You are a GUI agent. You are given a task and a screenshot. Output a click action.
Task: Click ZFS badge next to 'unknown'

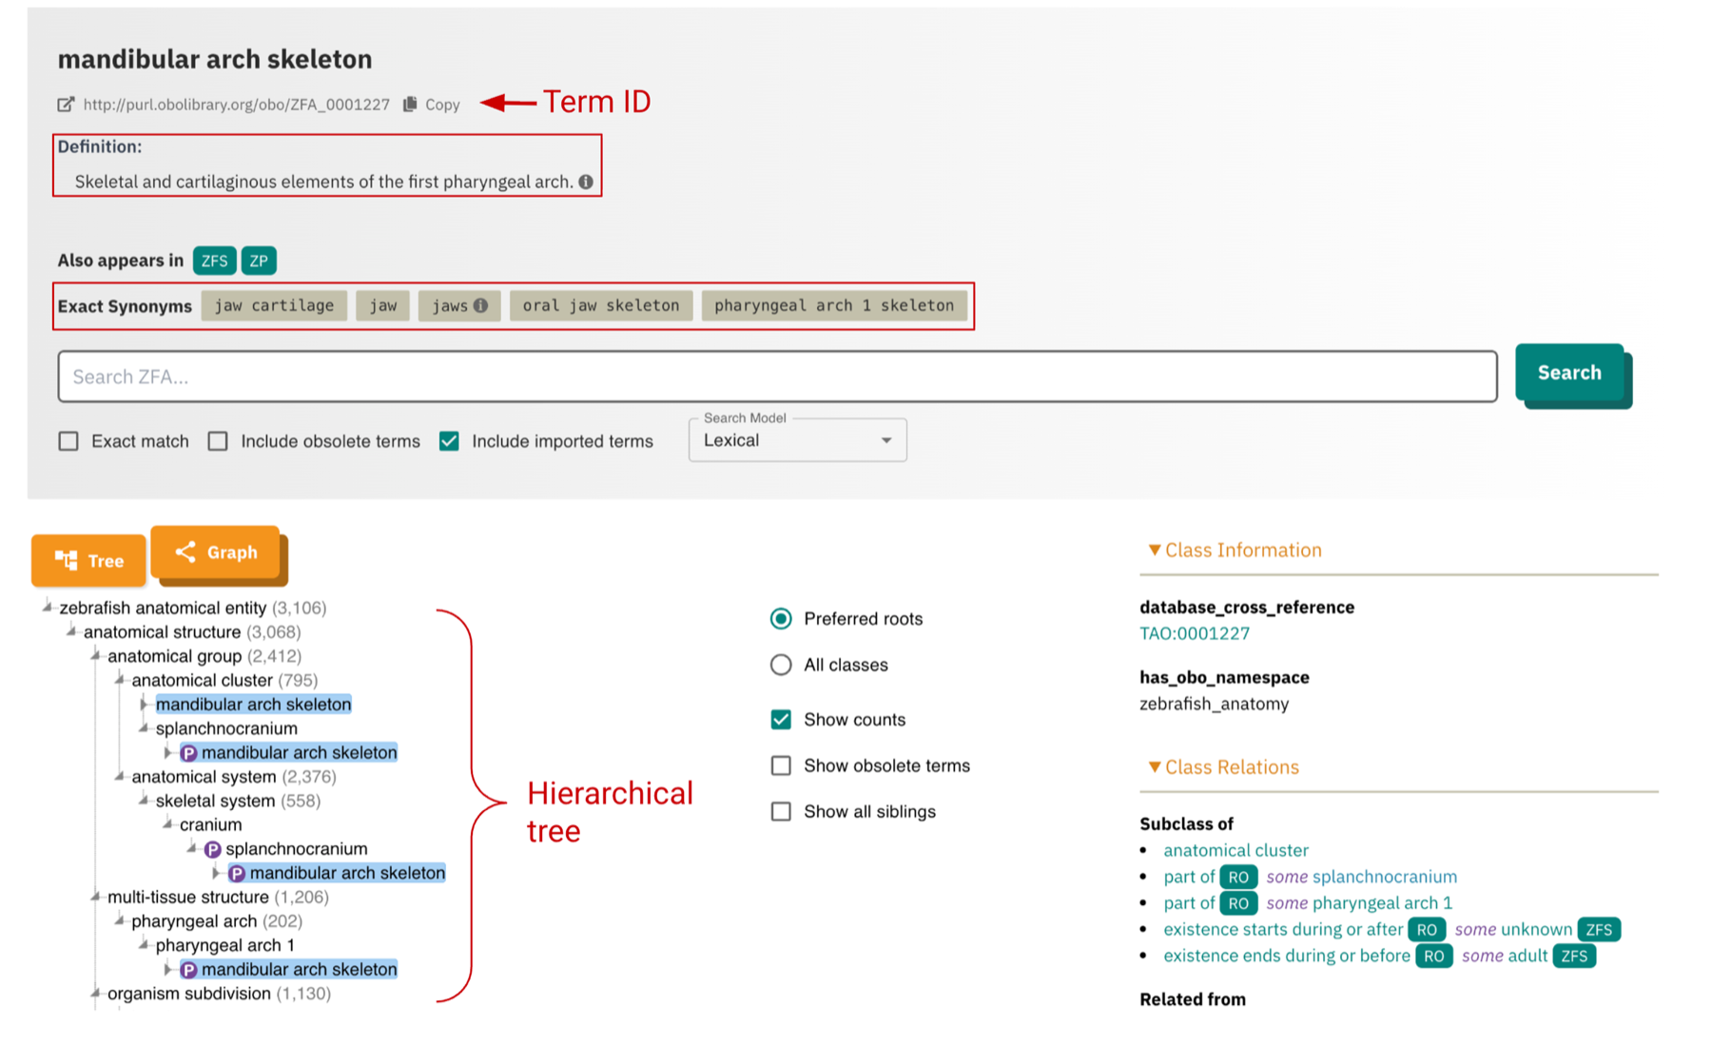(1599, 930)
